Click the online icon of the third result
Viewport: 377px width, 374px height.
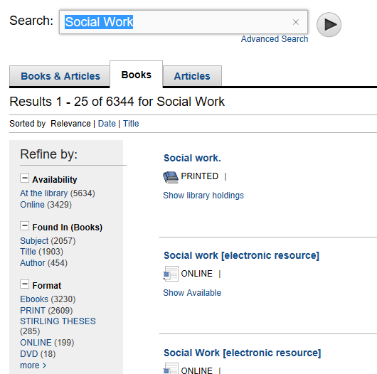tap(171, 368)
